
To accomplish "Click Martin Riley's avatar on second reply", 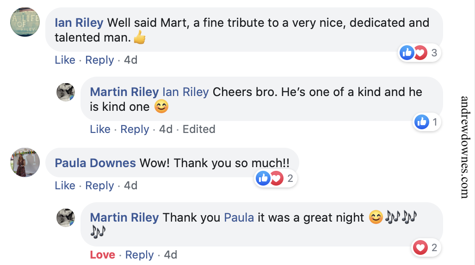I will (x=66, y=217).
